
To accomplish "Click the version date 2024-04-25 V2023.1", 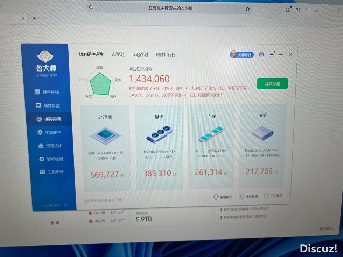I will pyautogui.click(x=100, y=200).
